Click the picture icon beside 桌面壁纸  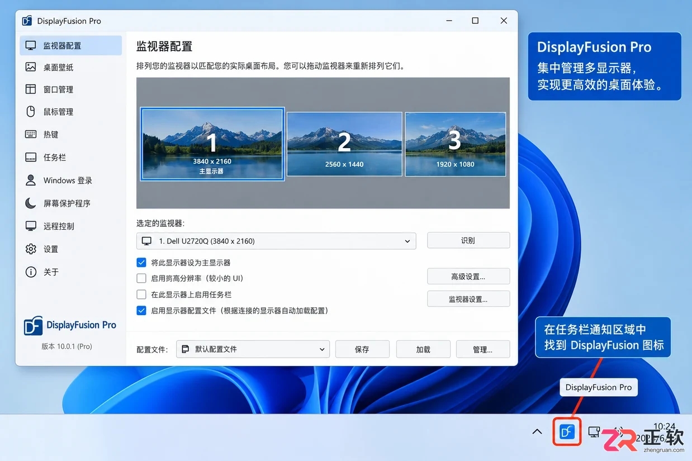click(x=31, y=67)
